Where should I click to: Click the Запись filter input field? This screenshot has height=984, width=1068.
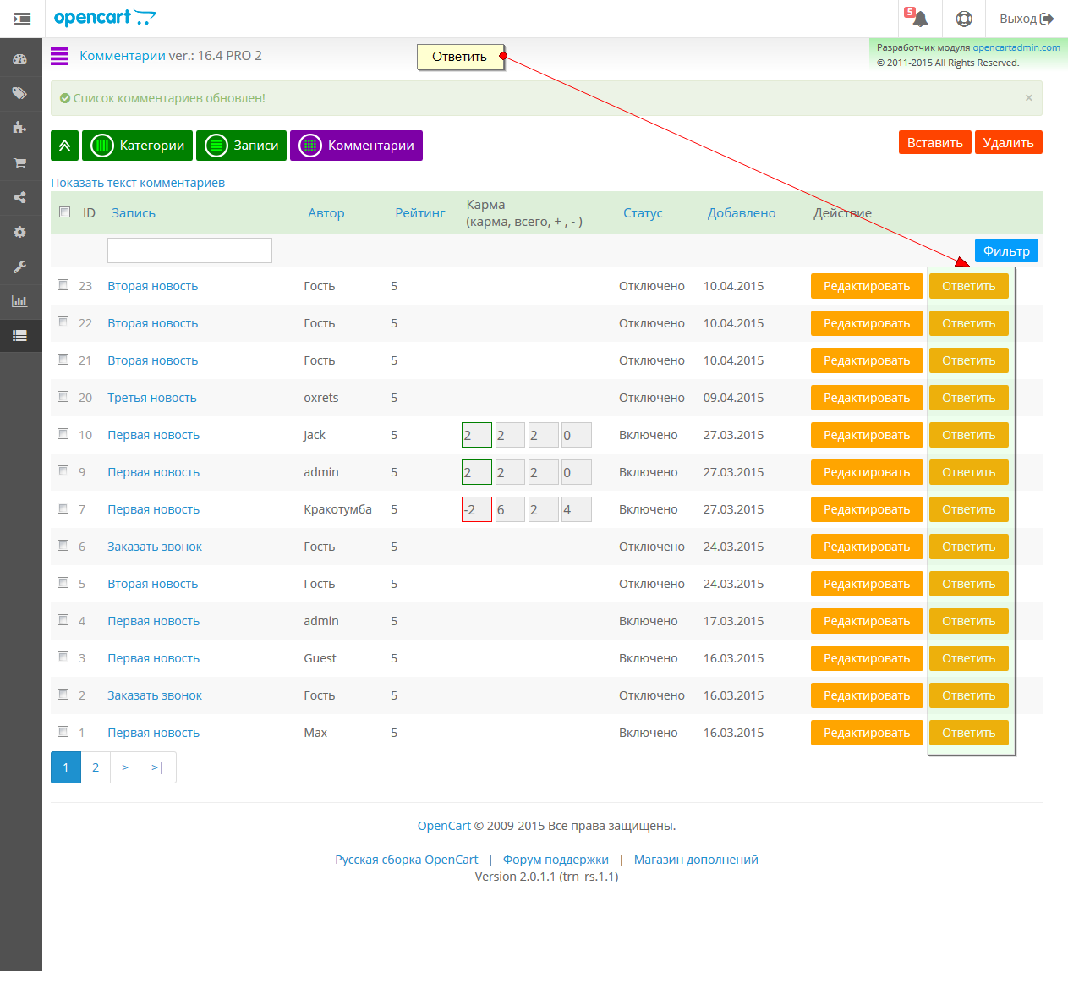click(x=189, y=250)
